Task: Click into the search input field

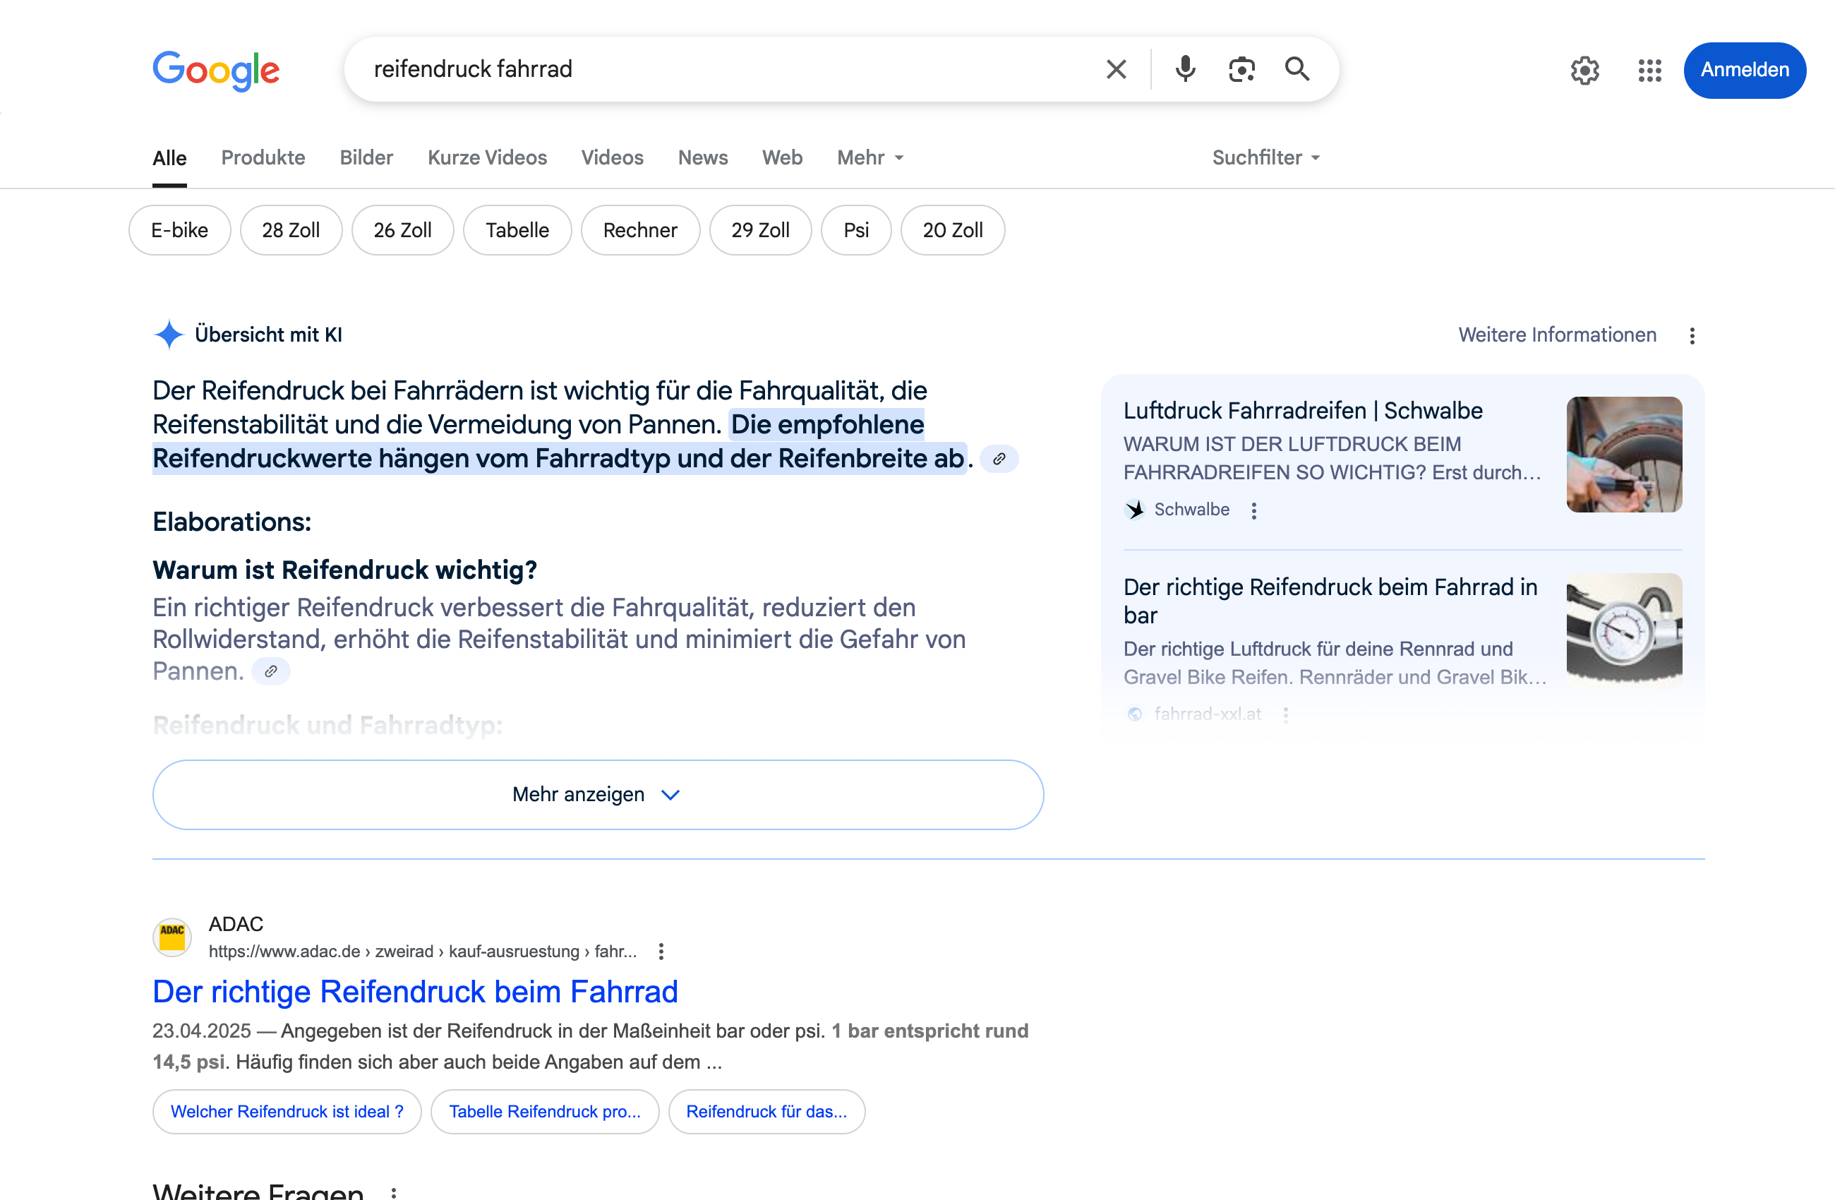Action: pos(725,69)
